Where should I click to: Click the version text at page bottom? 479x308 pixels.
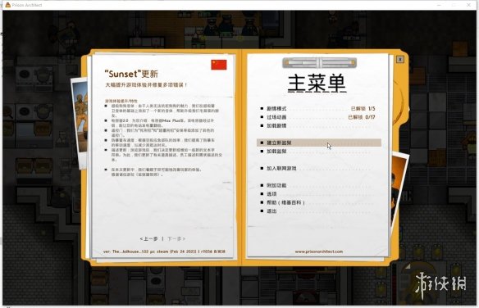click(164, 251)
